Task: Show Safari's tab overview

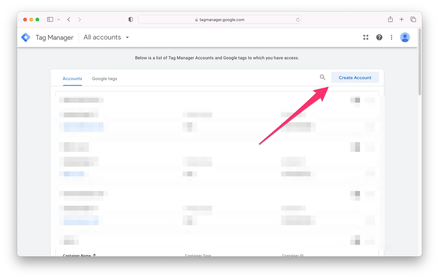Action: coord(413,20)
